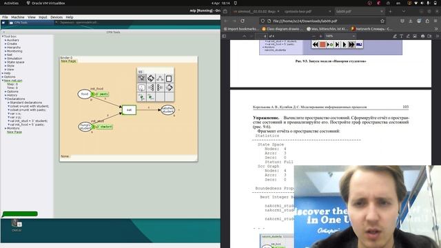Image resolution: width=441 pixels, height=248 pixels.
Task: Print the PDF document
Action: click(x=422, y=36)
